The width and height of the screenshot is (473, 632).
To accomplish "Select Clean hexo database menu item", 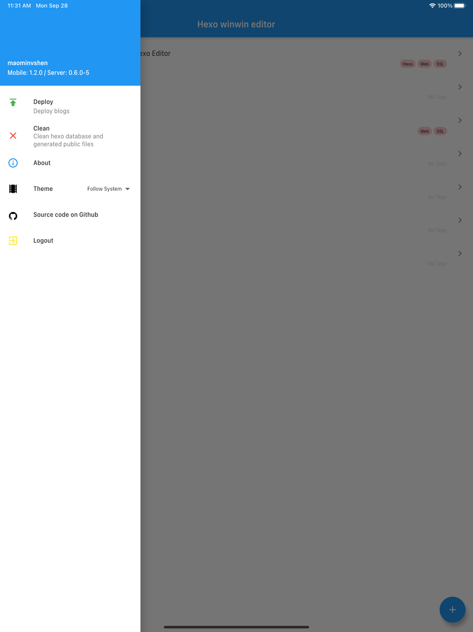I will click(x=70, y=136).
